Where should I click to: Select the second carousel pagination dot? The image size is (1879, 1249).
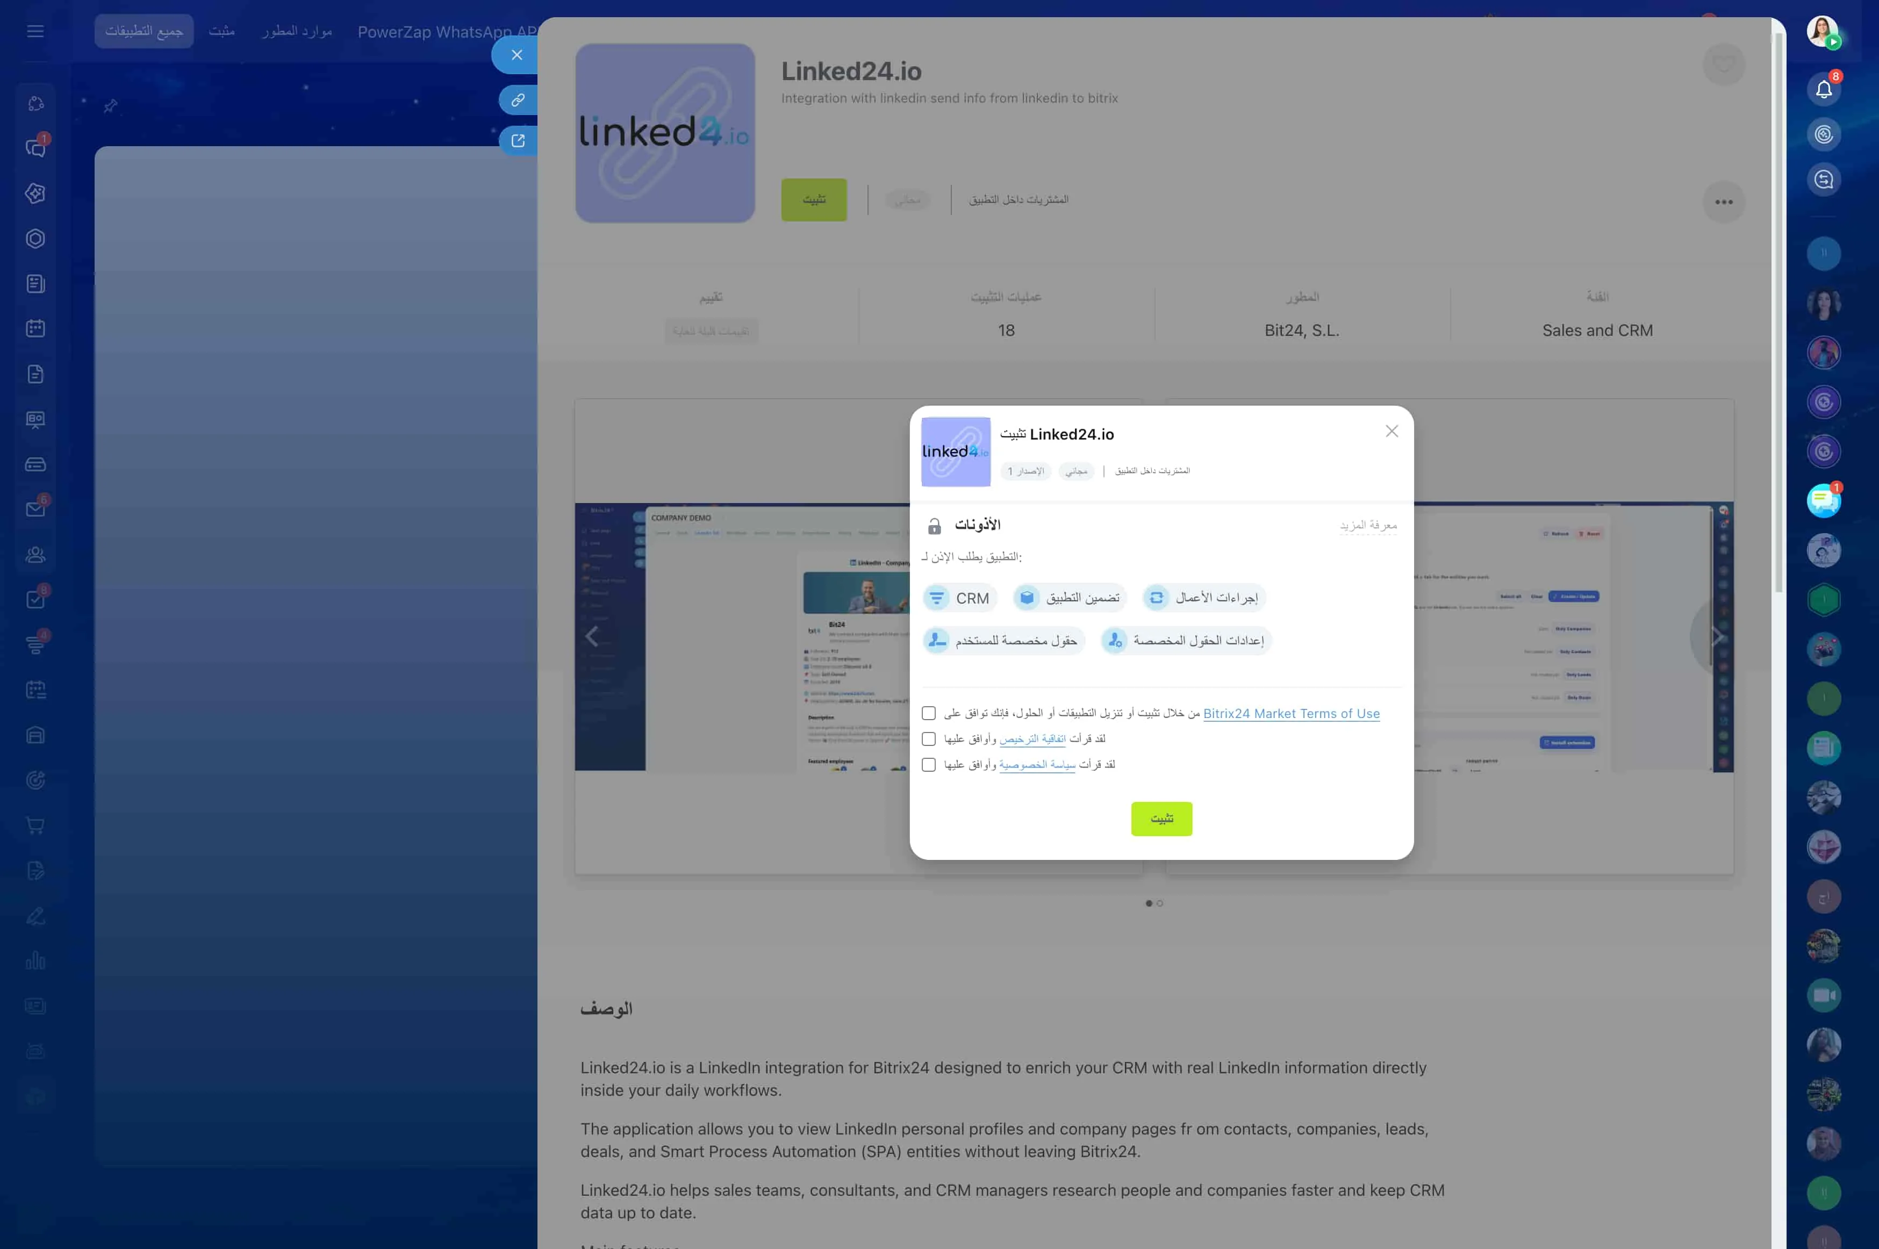point(1160,903)
